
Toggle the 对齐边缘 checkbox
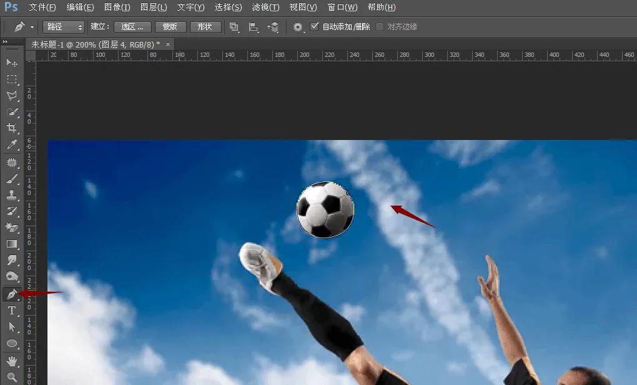(x=380, y=27)
